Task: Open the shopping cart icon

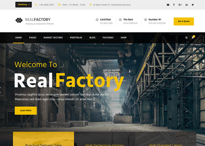Action: [193, 37]
